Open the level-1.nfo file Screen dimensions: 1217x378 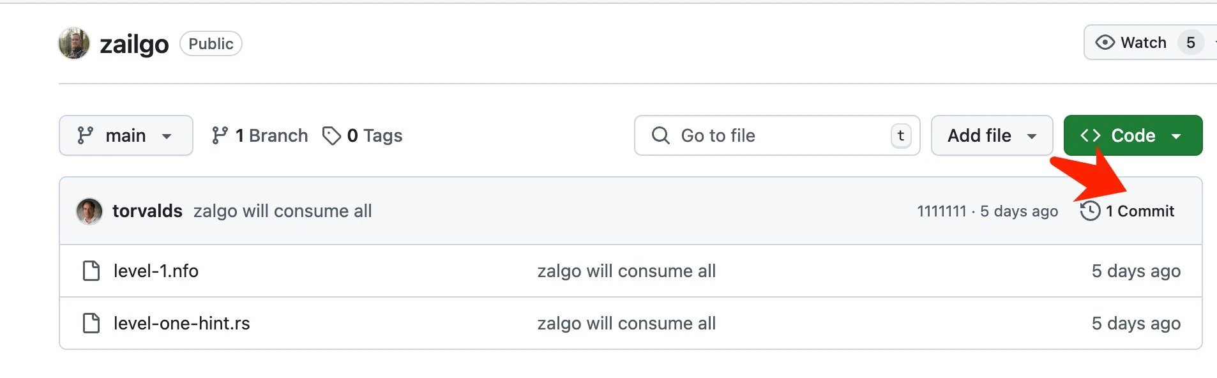click(156, 271)
